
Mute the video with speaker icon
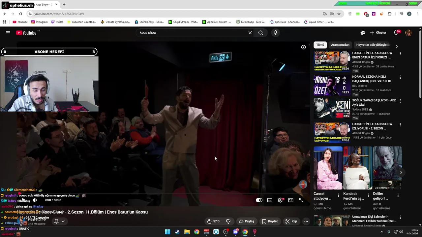pos(35,200)
